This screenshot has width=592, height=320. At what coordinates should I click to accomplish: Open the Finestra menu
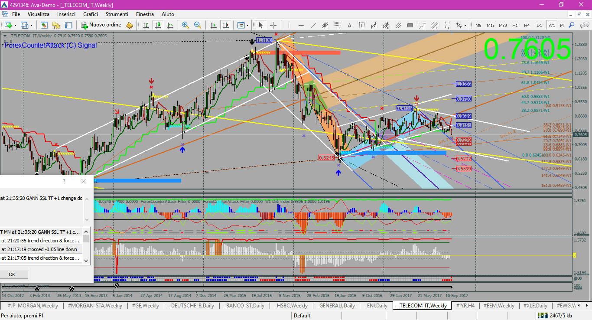(x=145, y=14)
